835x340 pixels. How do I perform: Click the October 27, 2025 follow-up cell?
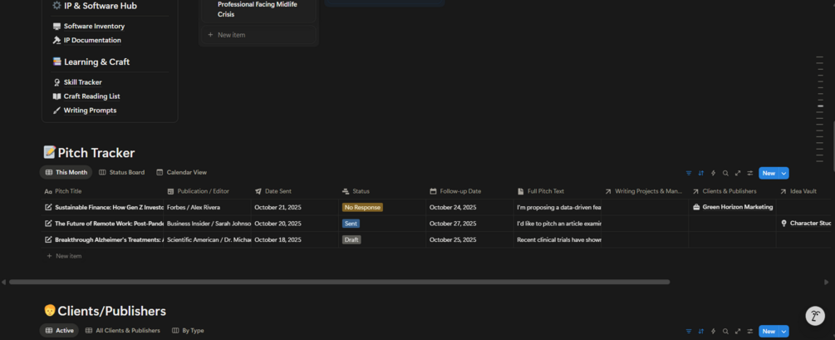[469, 224]
